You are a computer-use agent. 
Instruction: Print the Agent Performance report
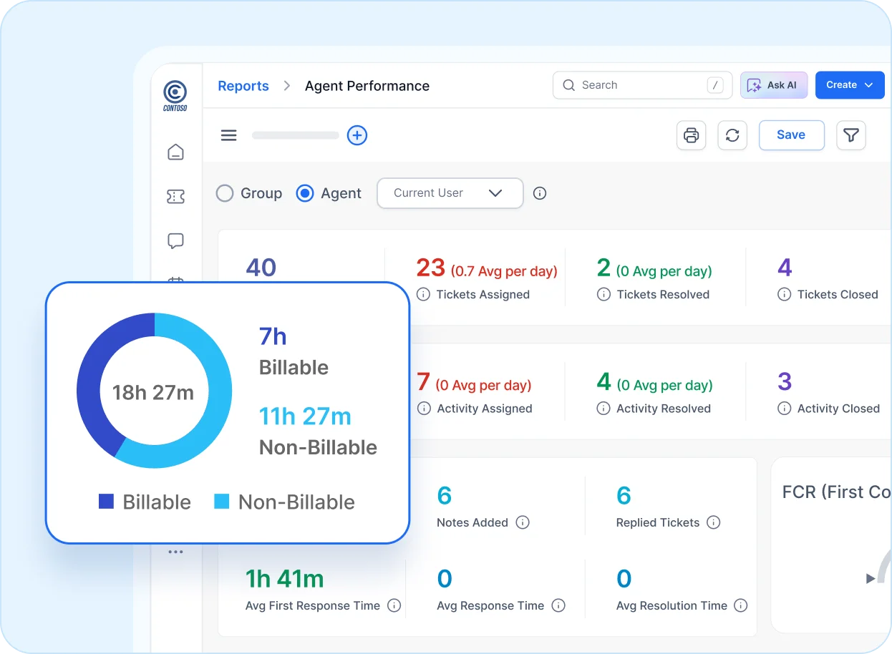[691, 135]
